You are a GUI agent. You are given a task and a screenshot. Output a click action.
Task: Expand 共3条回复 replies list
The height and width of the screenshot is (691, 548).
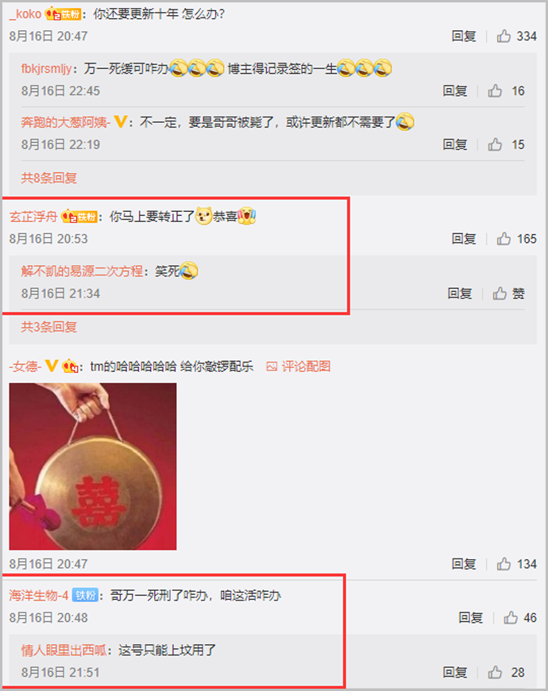[49, 327]
